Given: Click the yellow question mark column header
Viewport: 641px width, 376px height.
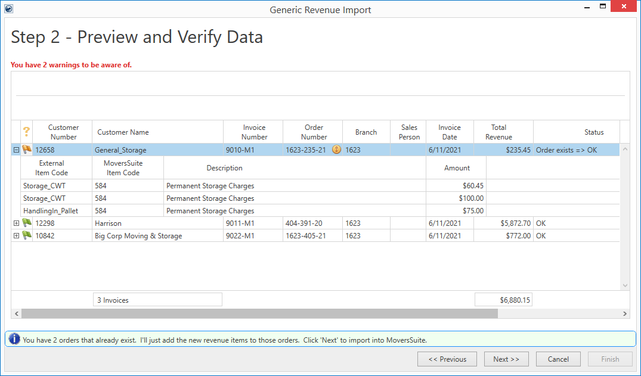Looking at the screenshot, I should pyautogui.click(x=26, y=132).
